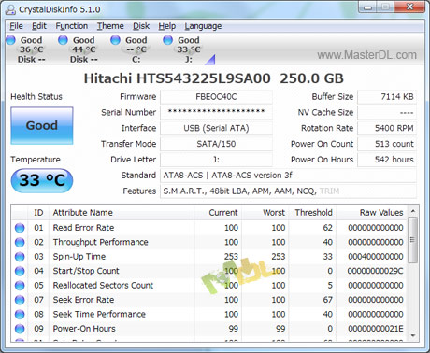Click the Threshold column header
The width and height of the screenshot is (430, 353).
point(312,213)
